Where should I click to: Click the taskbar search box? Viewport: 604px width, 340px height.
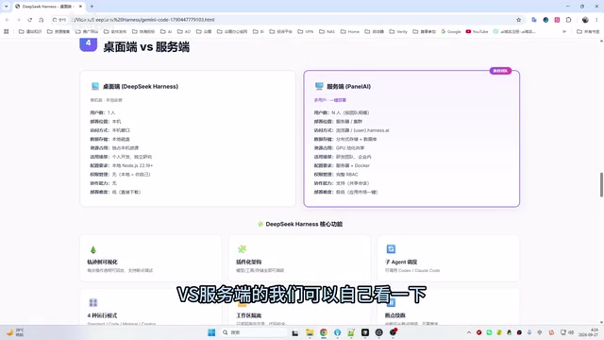pos(254,332)
